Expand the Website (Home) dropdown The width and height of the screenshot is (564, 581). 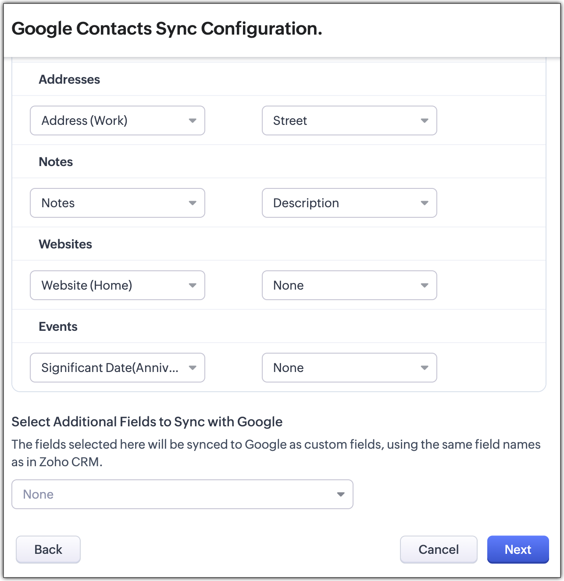click(117, 285)
